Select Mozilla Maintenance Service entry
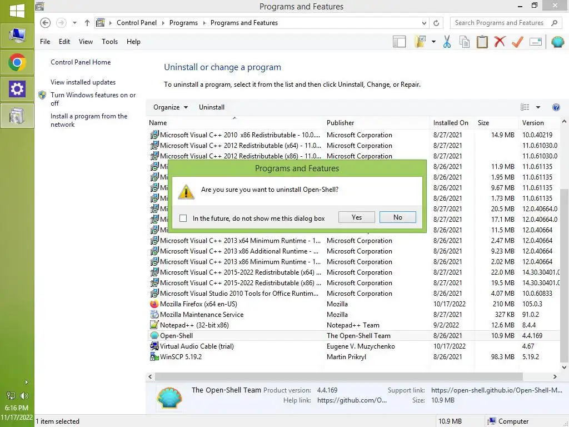The height and width of the screenshot is (427, 569). [354, 315]
